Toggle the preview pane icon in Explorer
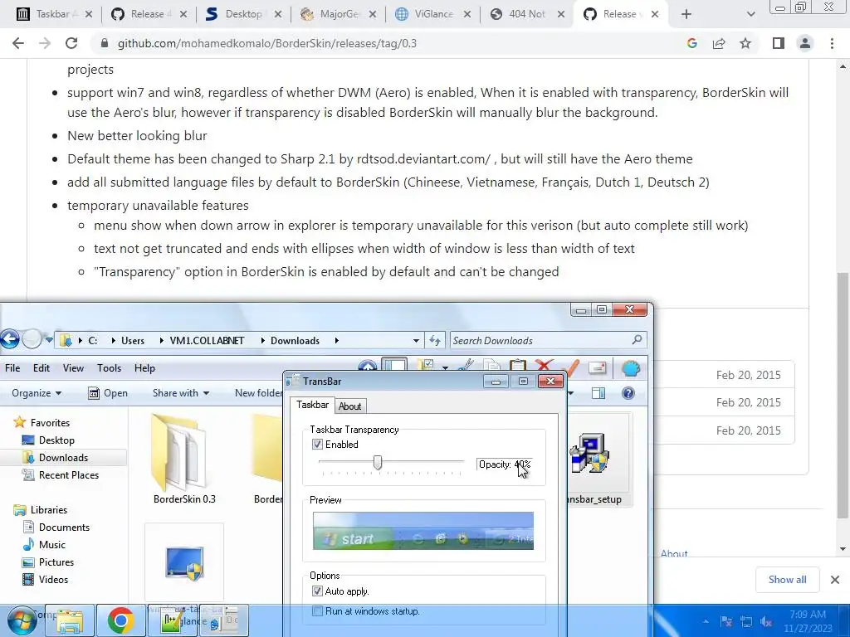This screenshot has height=637, width=850. 598,393
